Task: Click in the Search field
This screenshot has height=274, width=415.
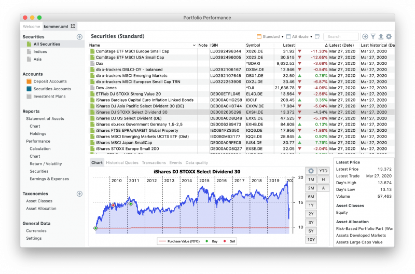Action: click(341, 36)
